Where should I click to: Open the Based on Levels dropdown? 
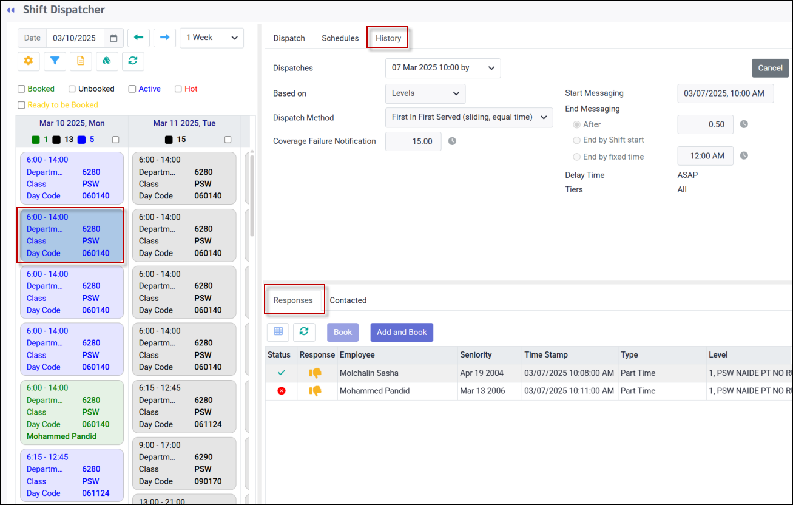[x=425, y=93]
